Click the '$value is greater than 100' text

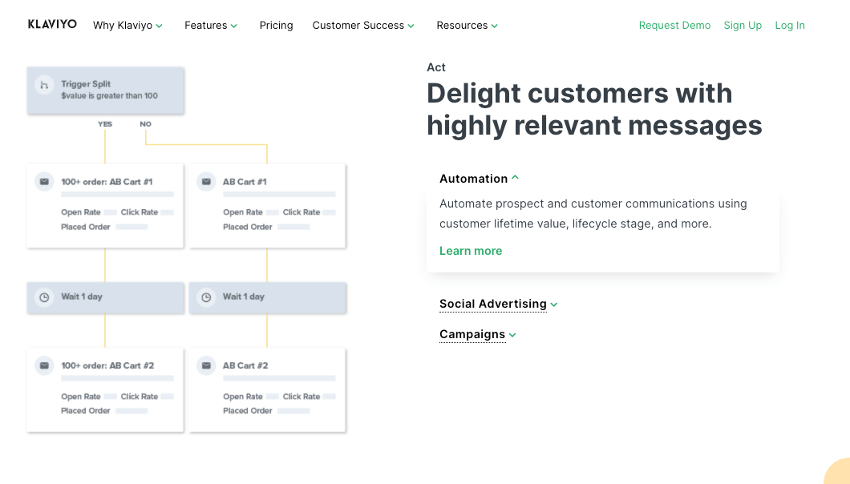(110, 96)
